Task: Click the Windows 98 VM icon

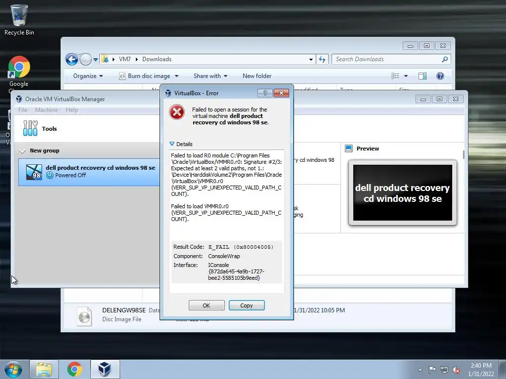Action: [34, 172]
